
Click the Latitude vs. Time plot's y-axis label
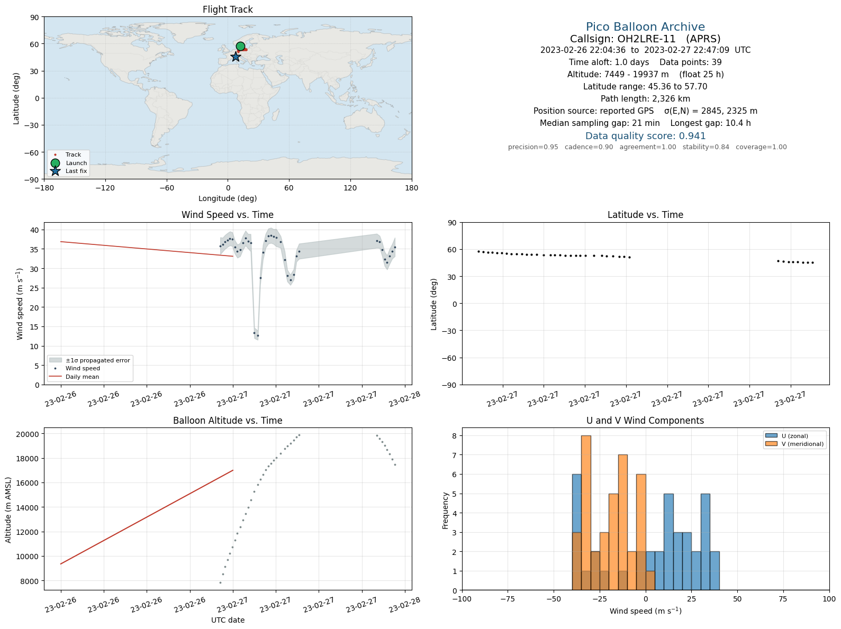pyautogui.click(x=434, y=304)
